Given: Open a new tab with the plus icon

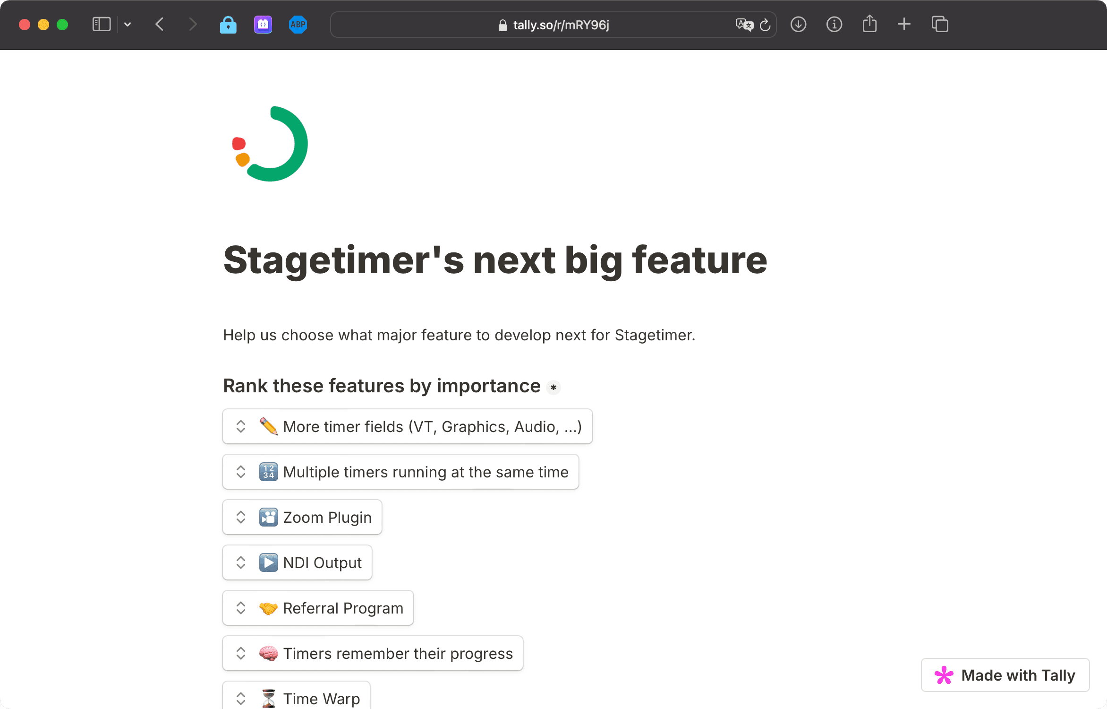Looking at the screenshot, I should click(904, 24).
